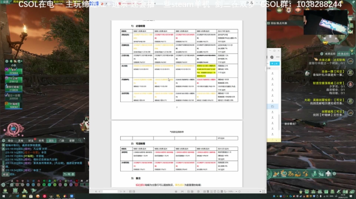Open the Windows Start menu
356x199 pixels.
pos(3,196)
